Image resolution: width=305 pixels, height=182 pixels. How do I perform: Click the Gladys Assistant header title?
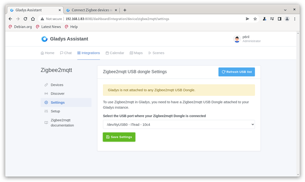pyautogui.click(x=69, y=39)
